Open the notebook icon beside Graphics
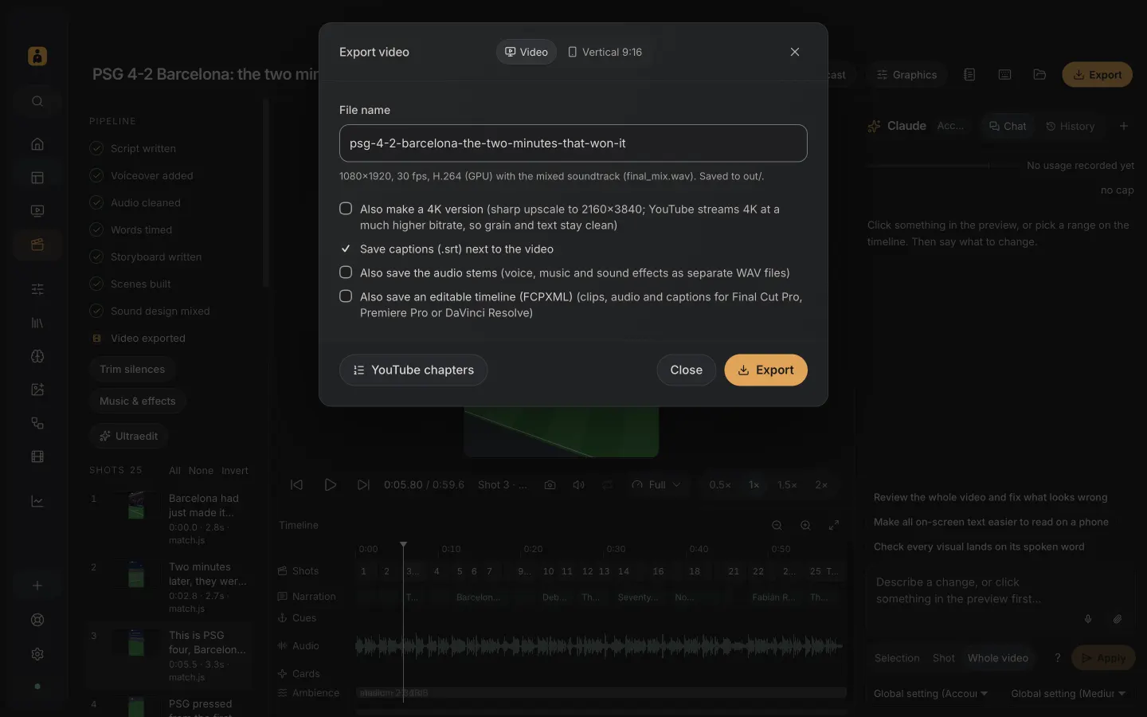This screenshot has height=717, width=1147. point(969,75)
